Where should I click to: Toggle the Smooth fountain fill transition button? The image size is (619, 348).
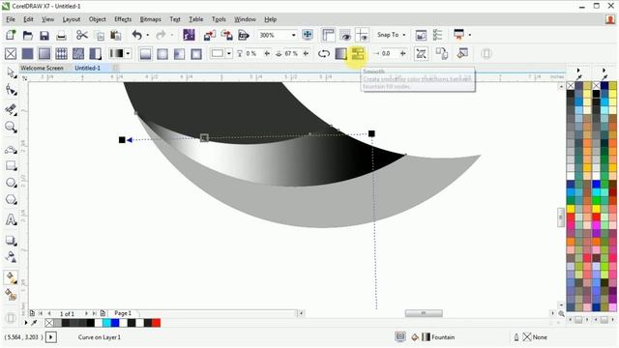click(358, 53)
